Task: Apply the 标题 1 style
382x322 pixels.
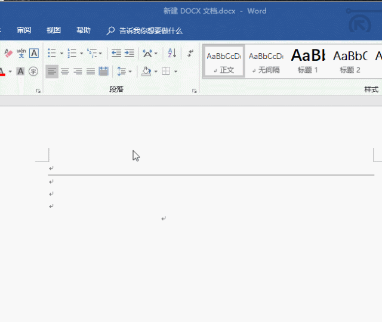Action: [x=308, y=61]
